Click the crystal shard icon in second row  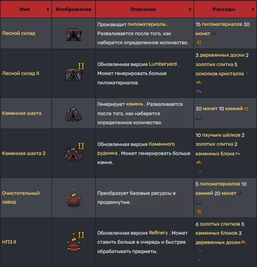(199, 91)
